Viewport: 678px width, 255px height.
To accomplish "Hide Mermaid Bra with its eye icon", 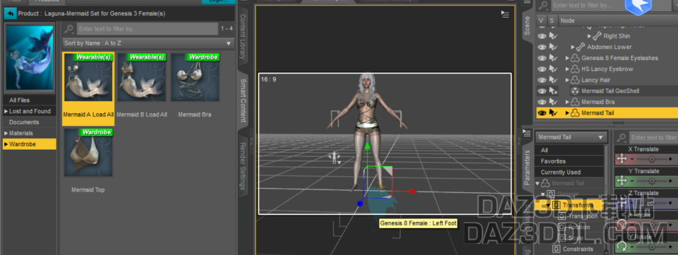I will point(542,102).
